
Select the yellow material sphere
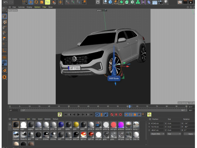click(76, 125)
